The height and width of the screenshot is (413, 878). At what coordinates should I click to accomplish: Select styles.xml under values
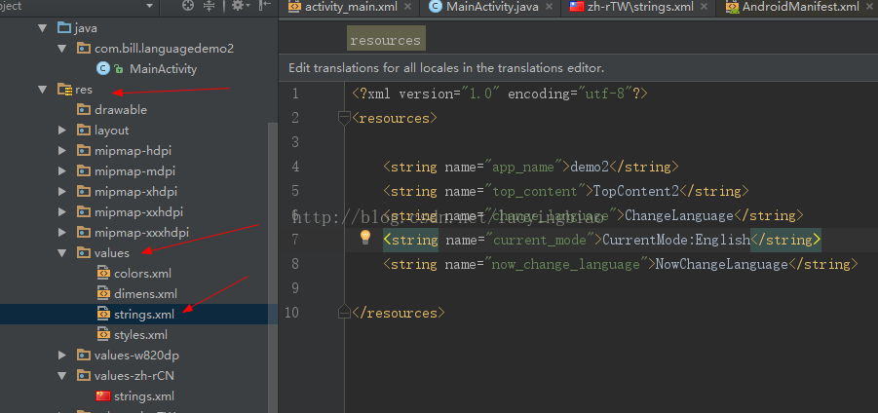click(140, 335)
